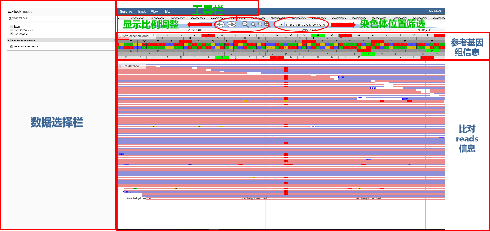
Task: Open the Track menu
Action: click(142, 11)
